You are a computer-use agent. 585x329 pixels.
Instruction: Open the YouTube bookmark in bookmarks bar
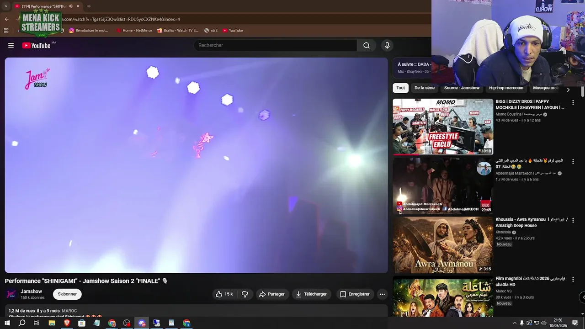[x=233, y=31]
